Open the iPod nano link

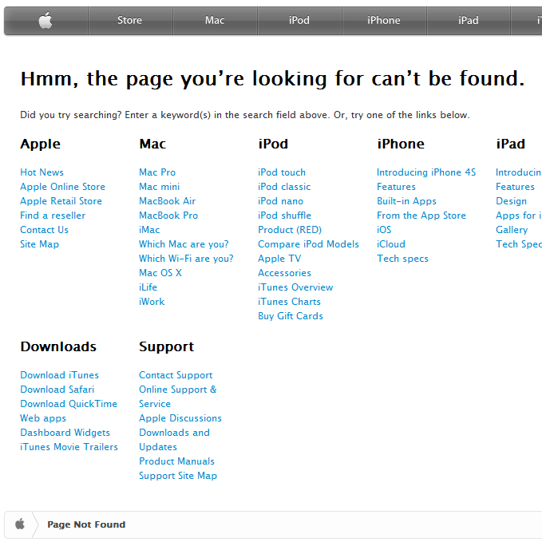tap(281, 201)
